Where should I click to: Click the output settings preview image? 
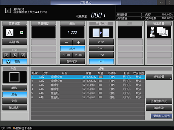click(x=159, y=32)
